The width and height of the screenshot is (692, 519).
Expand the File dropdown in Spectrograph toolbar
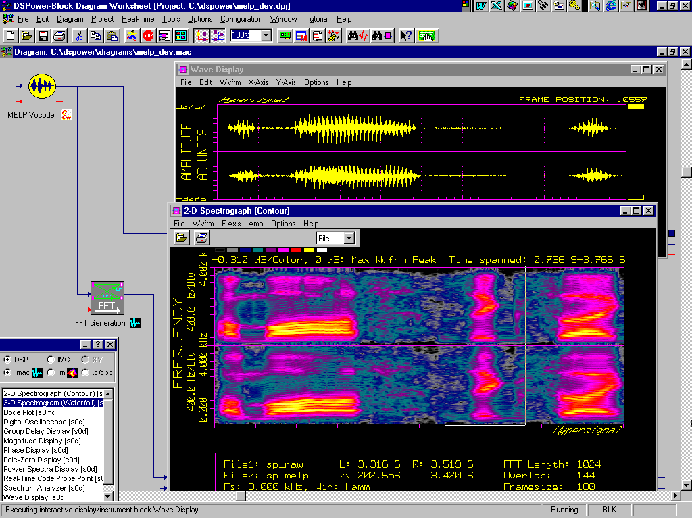pyautogui.click(x=349, y=239)
